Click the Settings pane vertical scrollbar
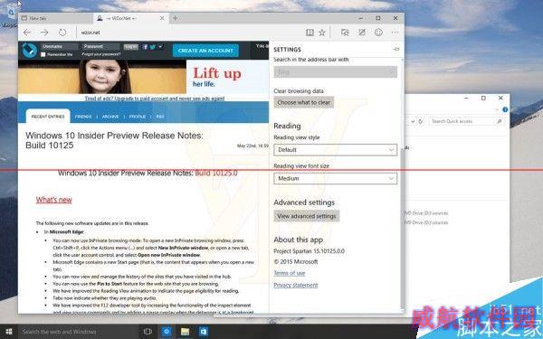 tap(402, 185)
